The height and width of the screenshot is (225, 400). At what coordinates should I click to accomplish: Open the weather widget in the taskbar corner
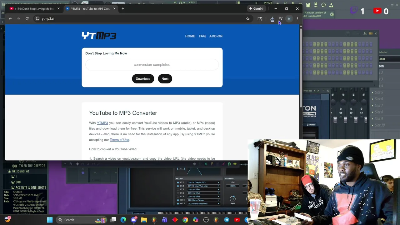(x=7, y=219)
